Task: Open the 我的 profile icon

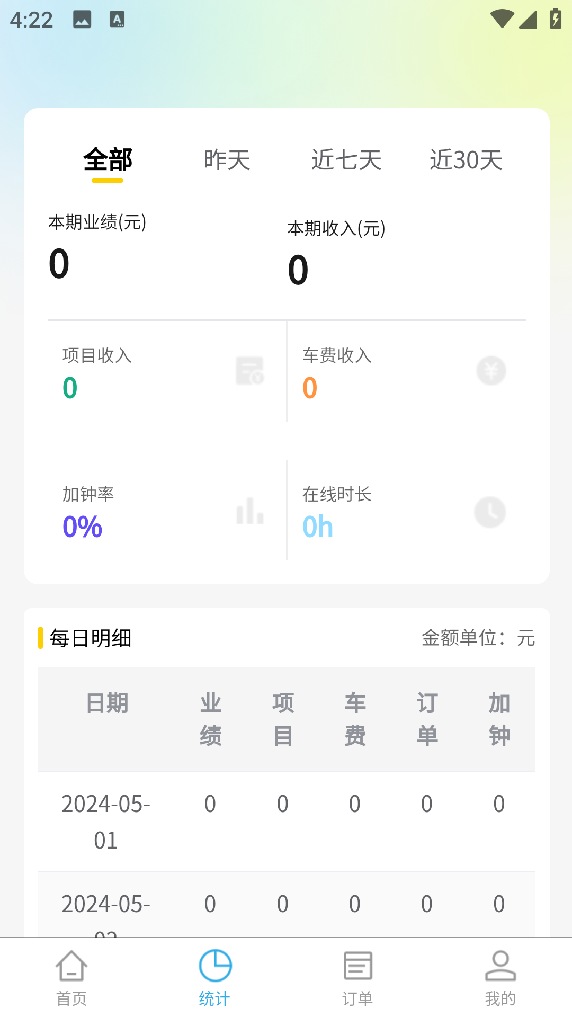Action: pos(501,966)
